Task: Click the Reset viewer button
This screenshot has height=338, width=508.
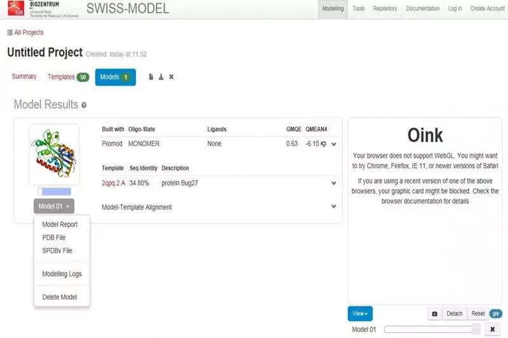Action: [x=478, y=314]
